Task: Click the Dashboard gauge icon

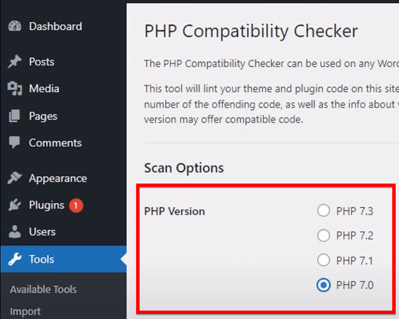Action: point(15,26)
